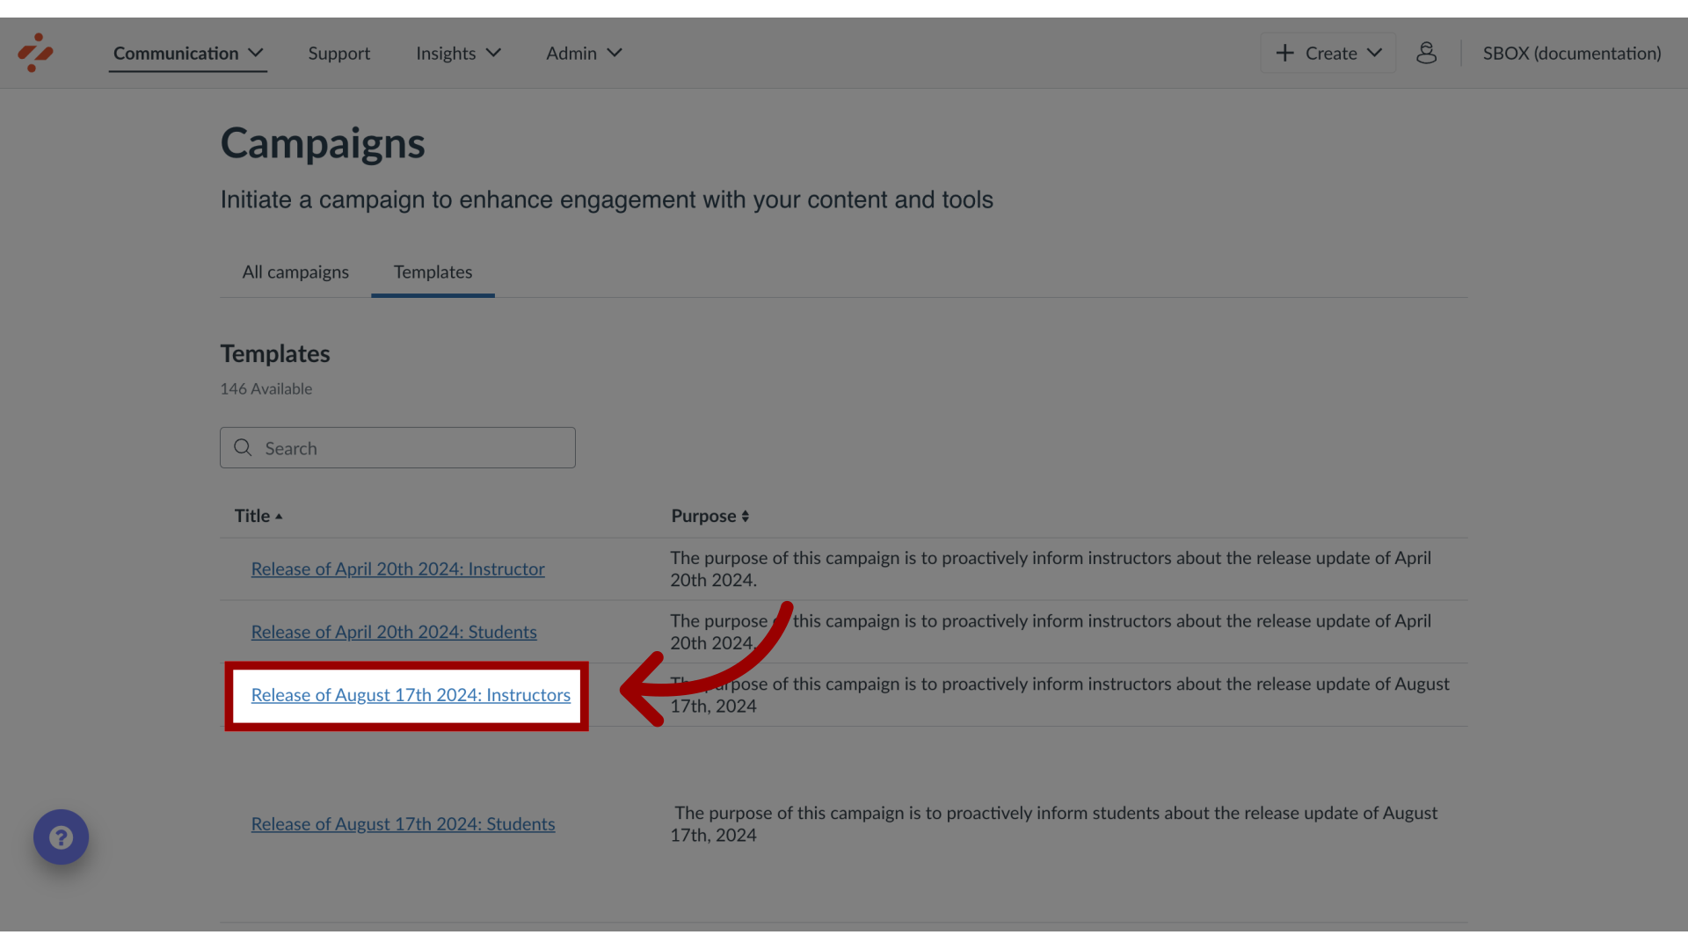Expand the Communication menu
Viewport: 1688px width, 949px height.
coord(188,53)
